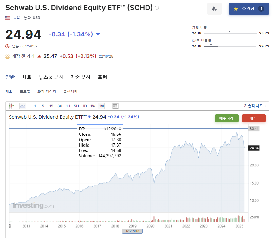Switch to the 차트 tab
This screenshot has height=238, width=272.
(x=27, y=77)
